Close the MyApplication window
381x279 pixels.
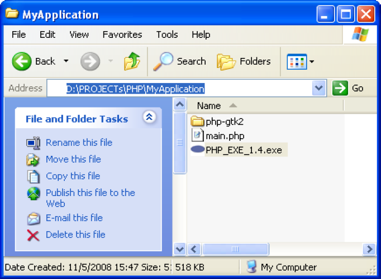click(366, 14)
